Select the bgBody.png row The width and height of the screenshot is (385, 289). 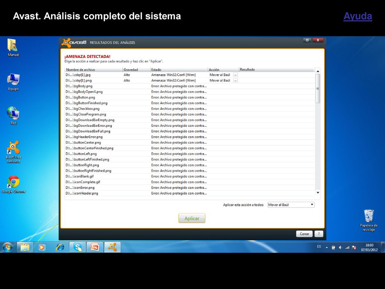tap(190, 86)
